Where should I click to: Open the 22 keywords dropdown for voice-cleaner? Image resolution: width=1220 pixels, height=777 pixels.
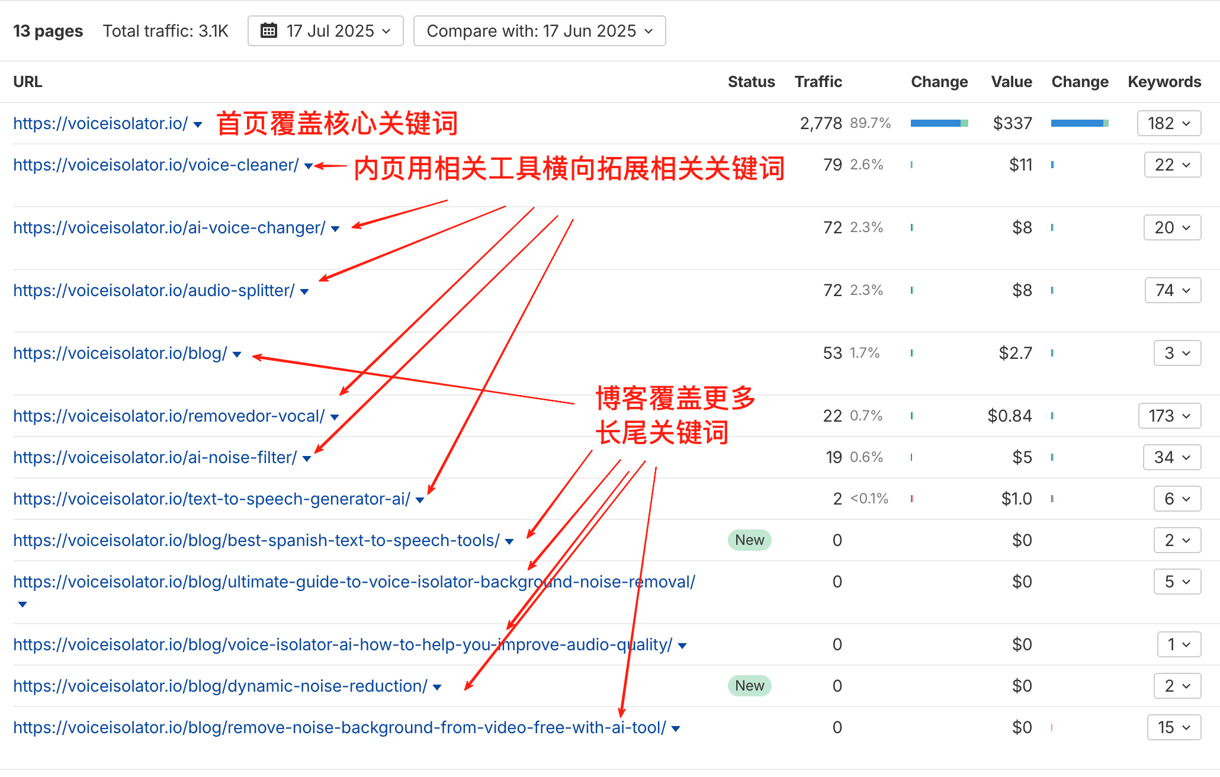(1173, 165)
